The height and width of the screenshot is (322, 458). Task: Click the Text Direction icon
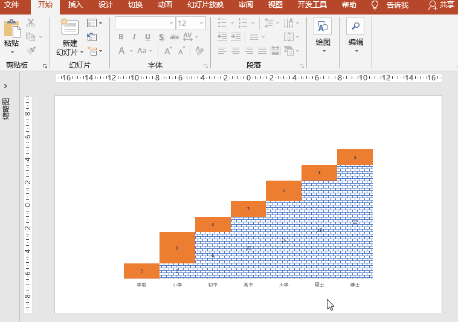click(x=289, y=23)
